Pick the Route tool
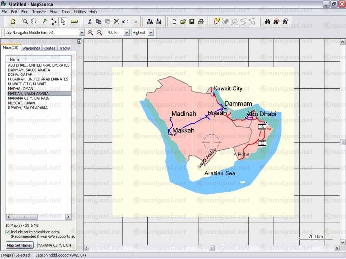Image resolution: width=346 pixels, height=259 pixels. pos(53,21)
